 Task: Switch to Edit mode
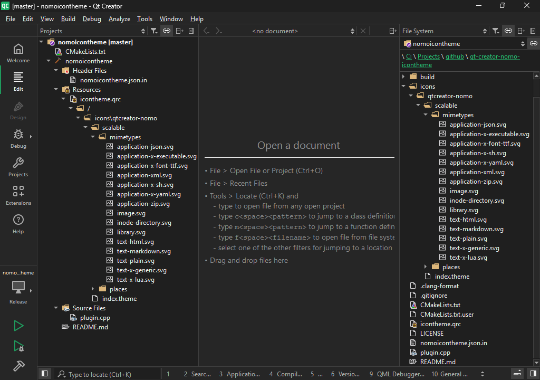[x=18, y=82]
